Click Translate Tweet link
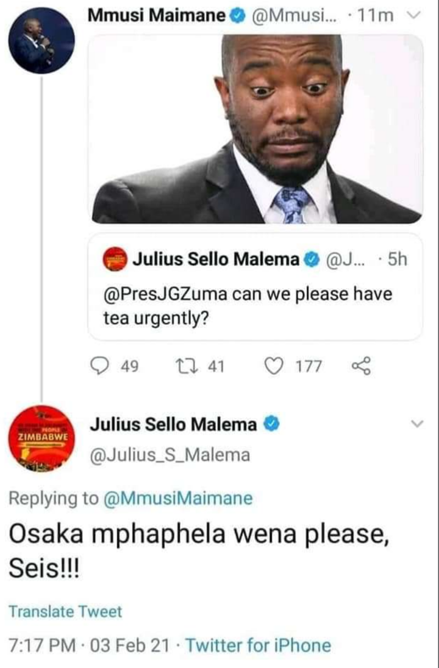 pos(65,611)
